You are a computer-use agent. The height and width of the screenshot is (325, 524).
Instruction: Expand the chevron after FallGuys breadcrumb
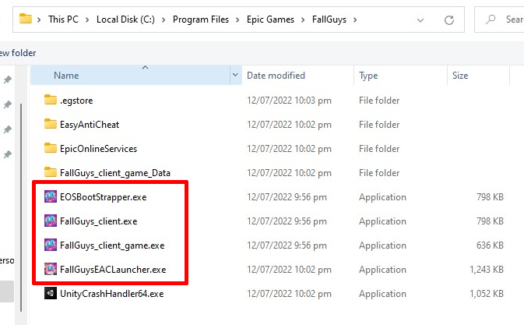point(355,20)
